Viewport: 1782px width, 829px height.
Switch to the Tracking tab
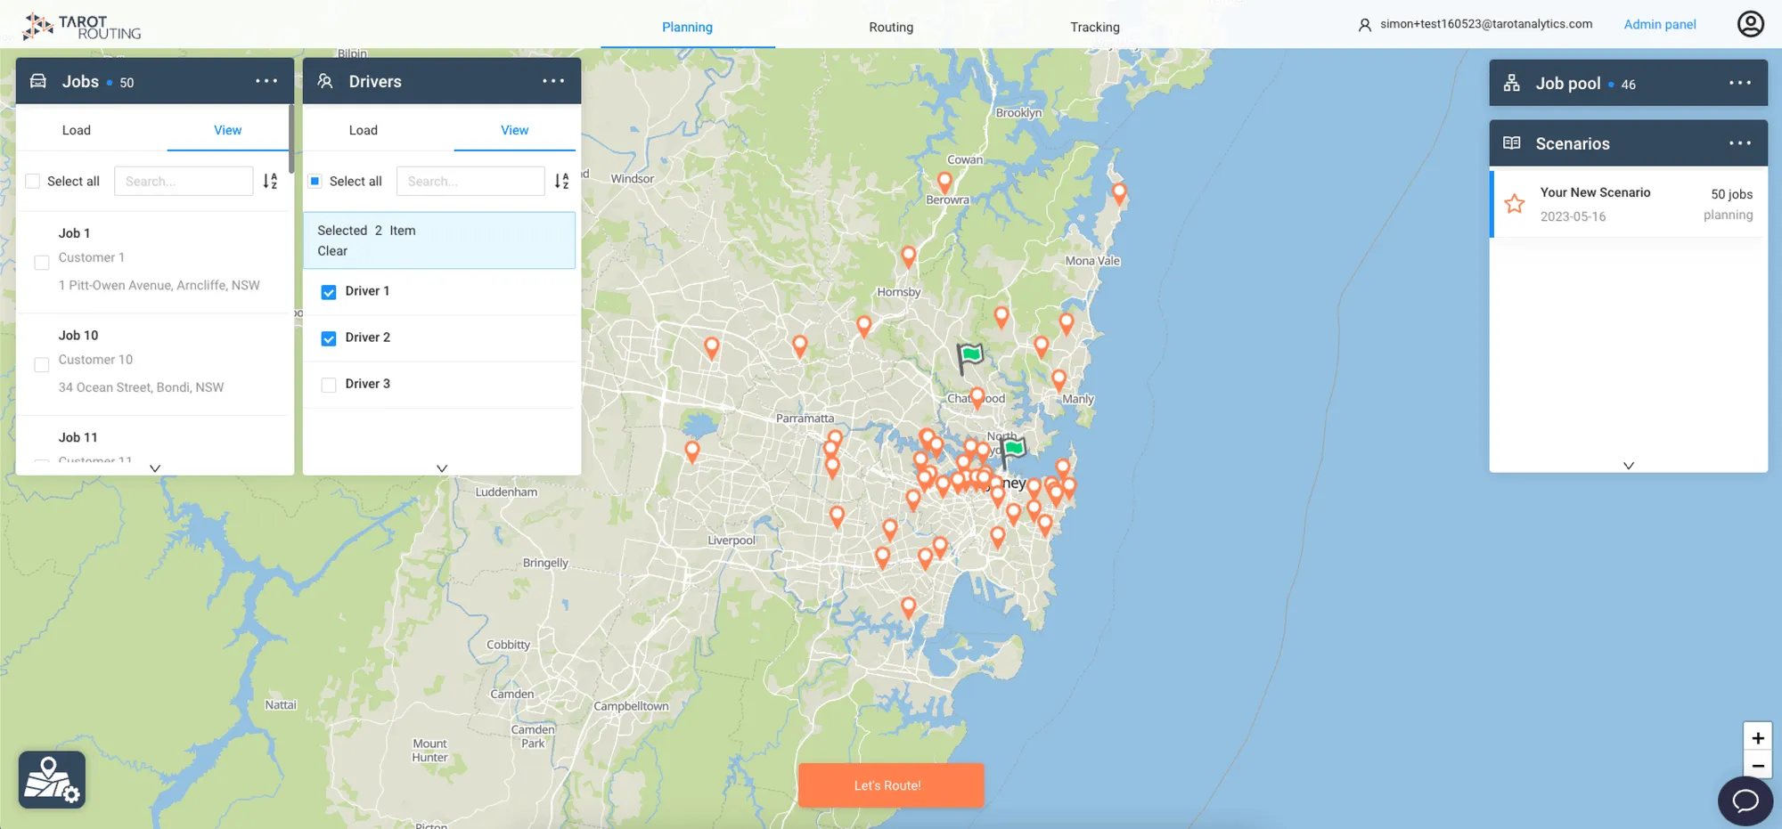[x=1095, y=27]
